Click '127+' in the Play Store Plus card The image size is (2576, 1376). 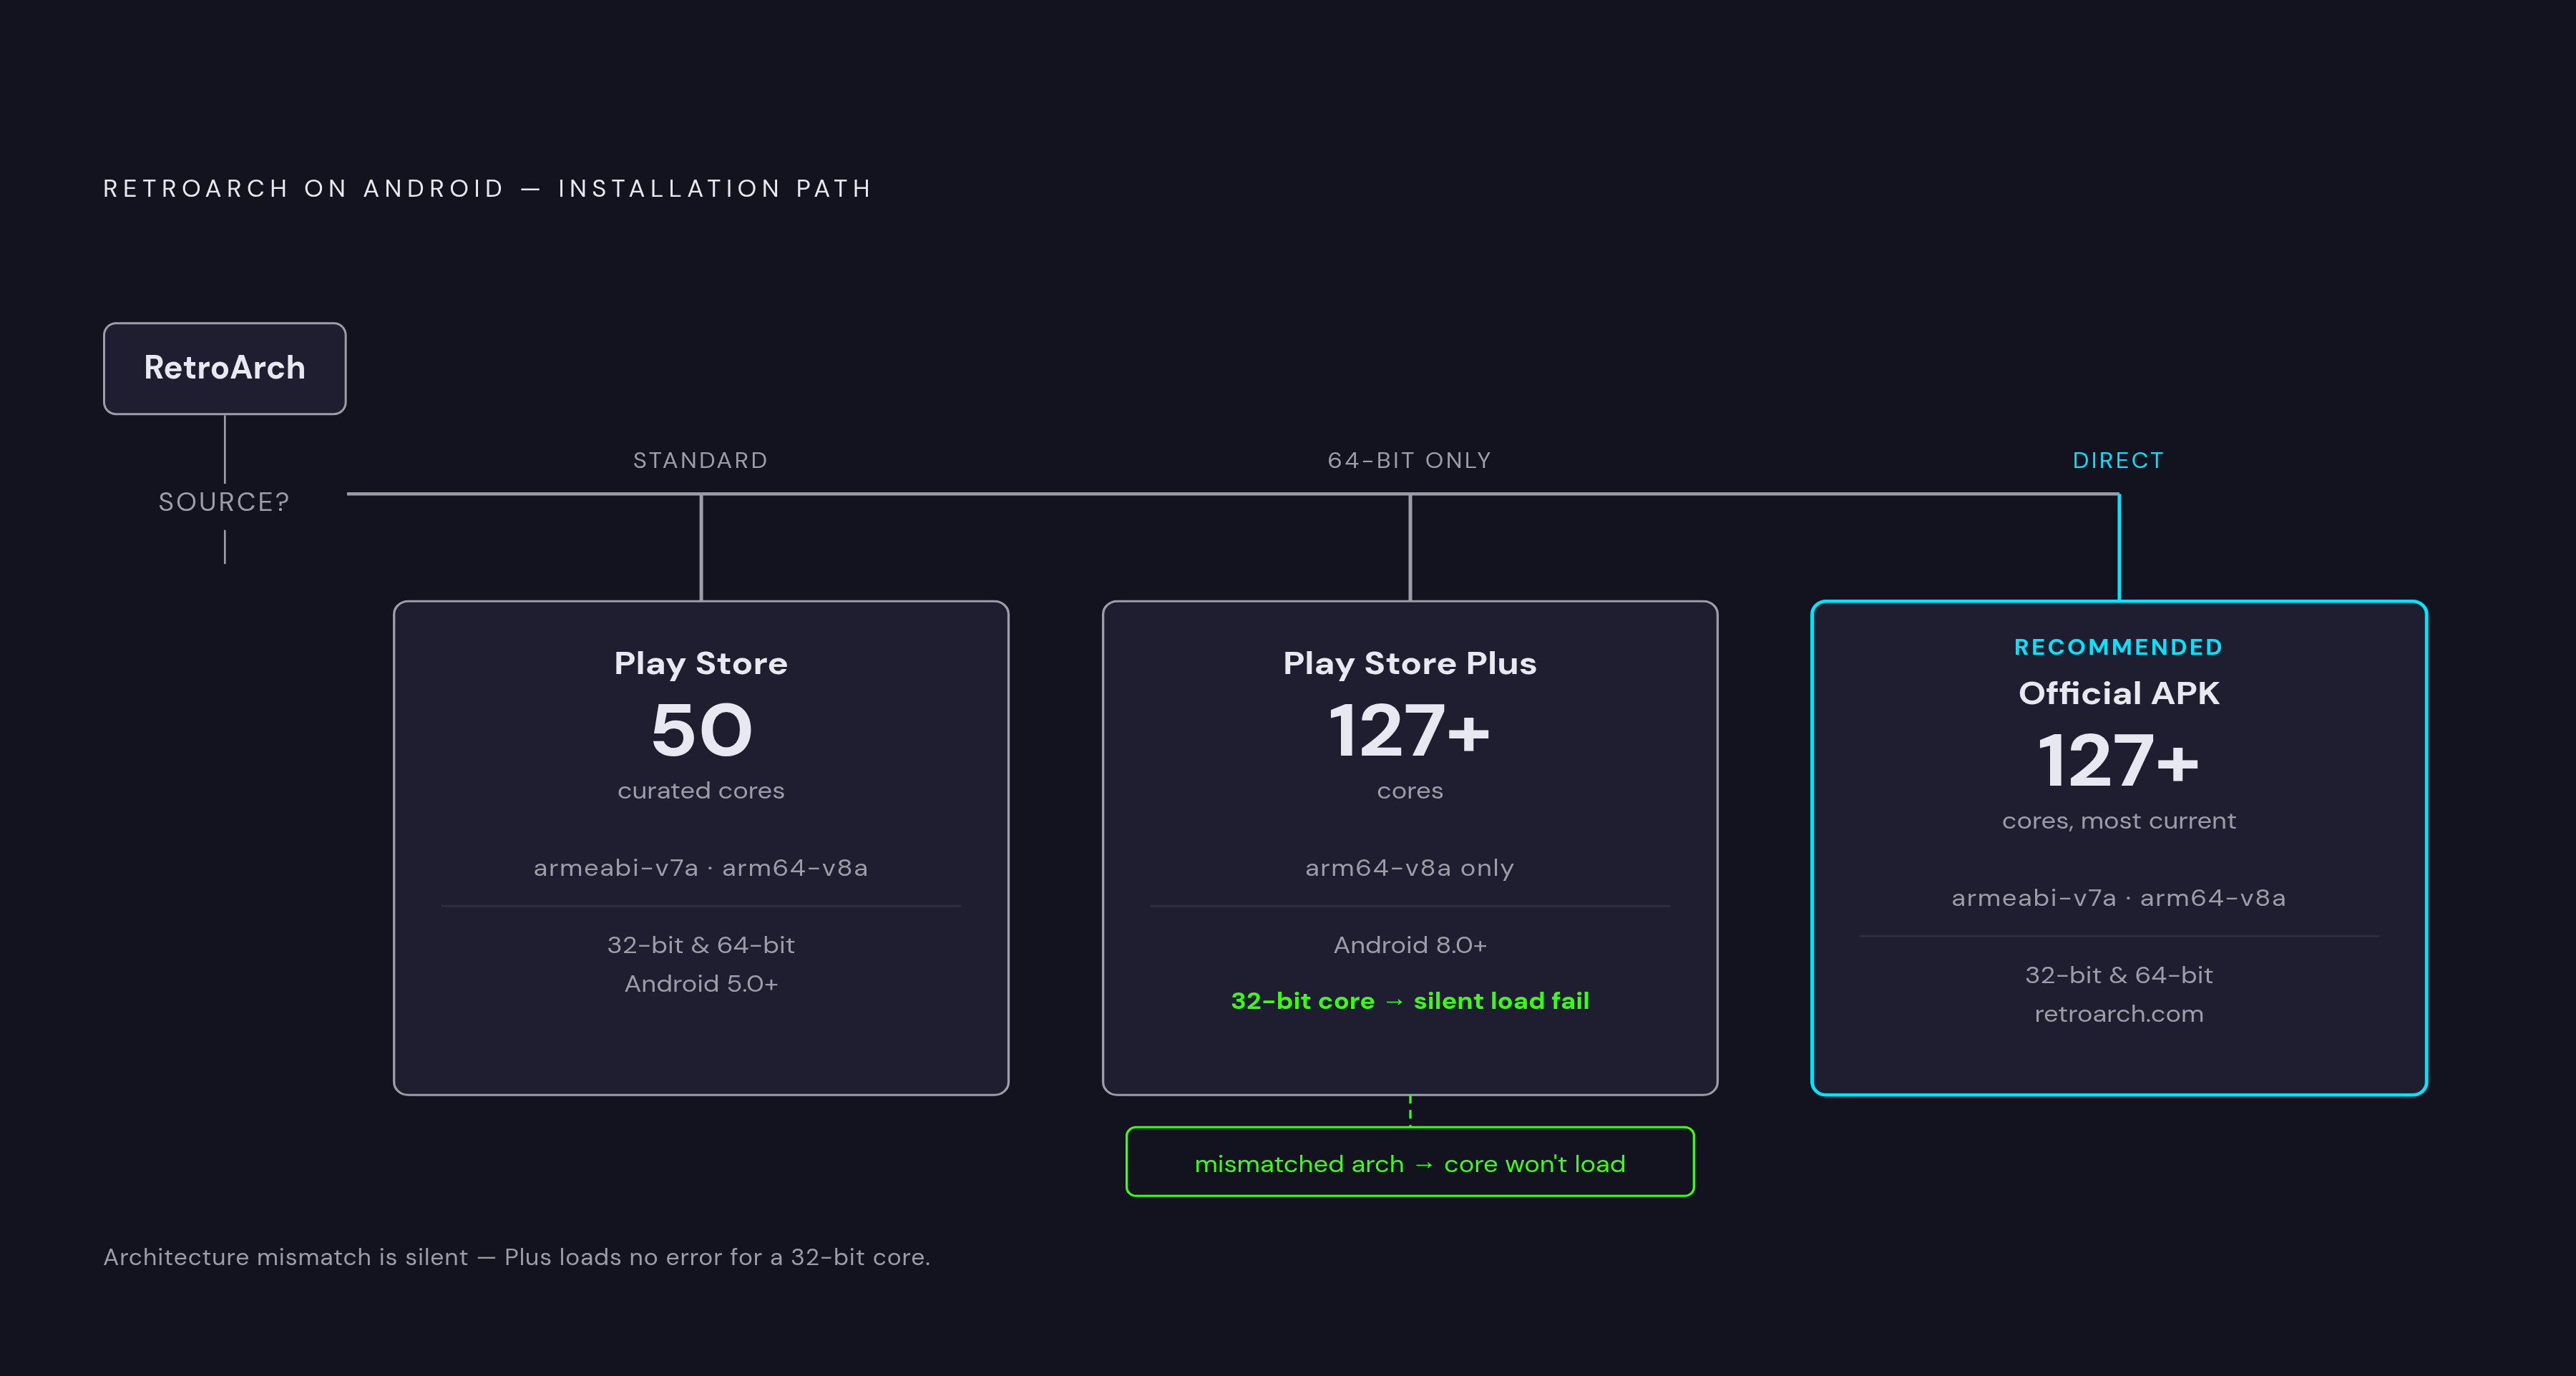coord(1410,730)
